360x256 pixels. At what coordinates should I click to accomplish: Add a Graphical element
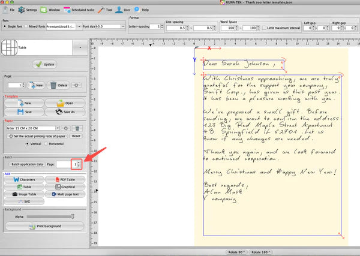tap(64, 187)
